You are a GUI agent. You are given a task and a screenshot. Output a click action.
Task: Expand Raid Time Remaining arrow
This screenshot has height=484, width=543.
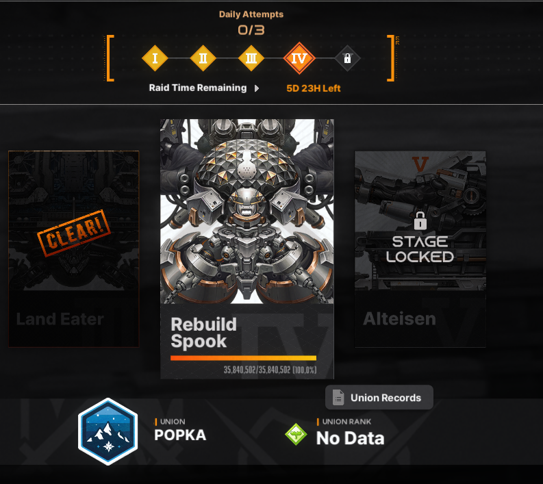point(257,88)
